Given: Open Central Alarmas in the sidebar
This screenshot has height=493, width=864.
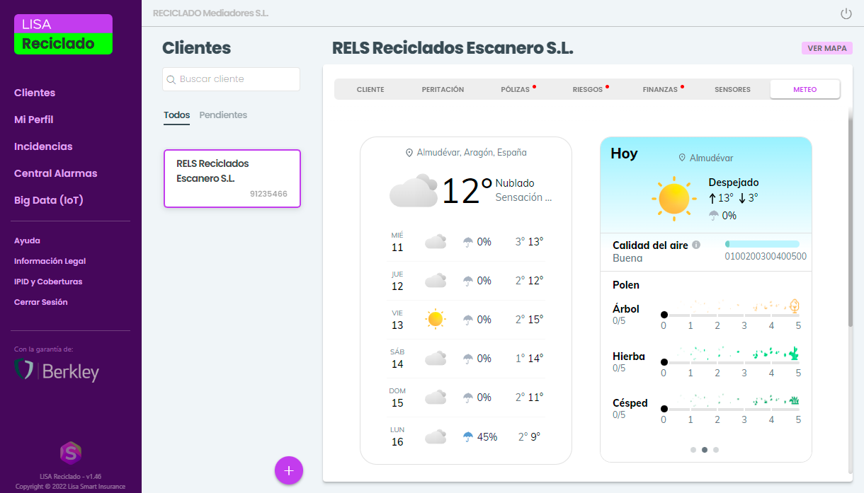Looking at the screenshot, I should (56, 173).
